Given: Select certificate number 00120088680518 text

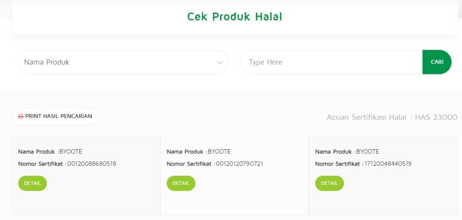Looking at the screenshot, I should click(92, 164).
